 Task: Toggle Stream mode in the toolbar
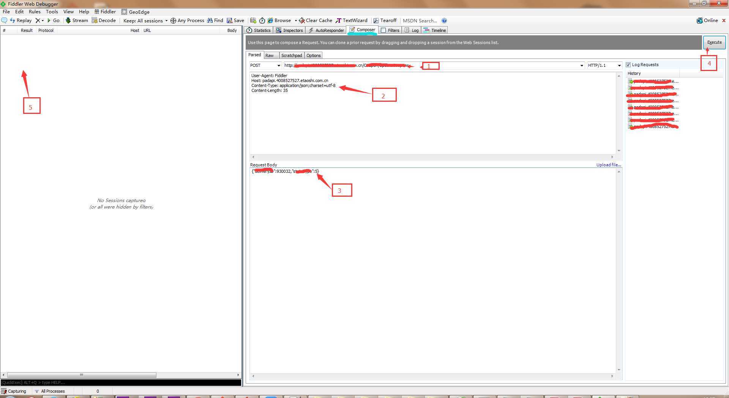[77, 21]
